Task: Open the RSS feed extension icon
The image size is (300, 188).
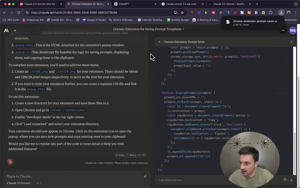Action: [249, 13]
